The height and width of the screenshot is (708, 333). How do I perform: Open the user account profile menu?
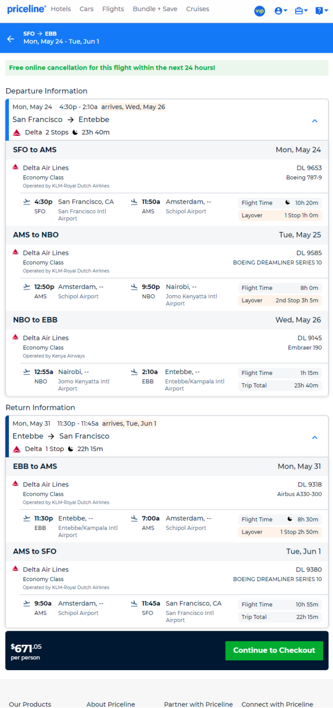click(x=281, y=10)
